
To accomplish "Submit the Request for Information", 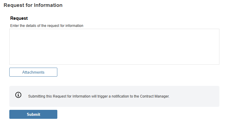I will coord(33,114).
